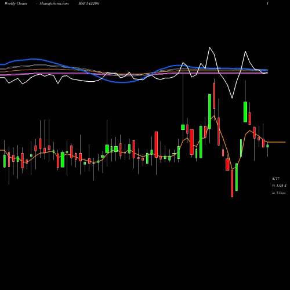Viewport: 290px width, 290px height.
Task: Click the 'V: 1.03 X' volume text
Action: click(x=279, y=186)
